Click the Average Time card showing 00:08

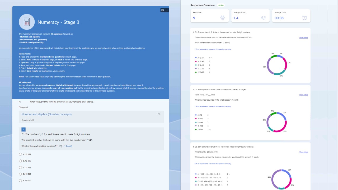click(x=291, y=16)
